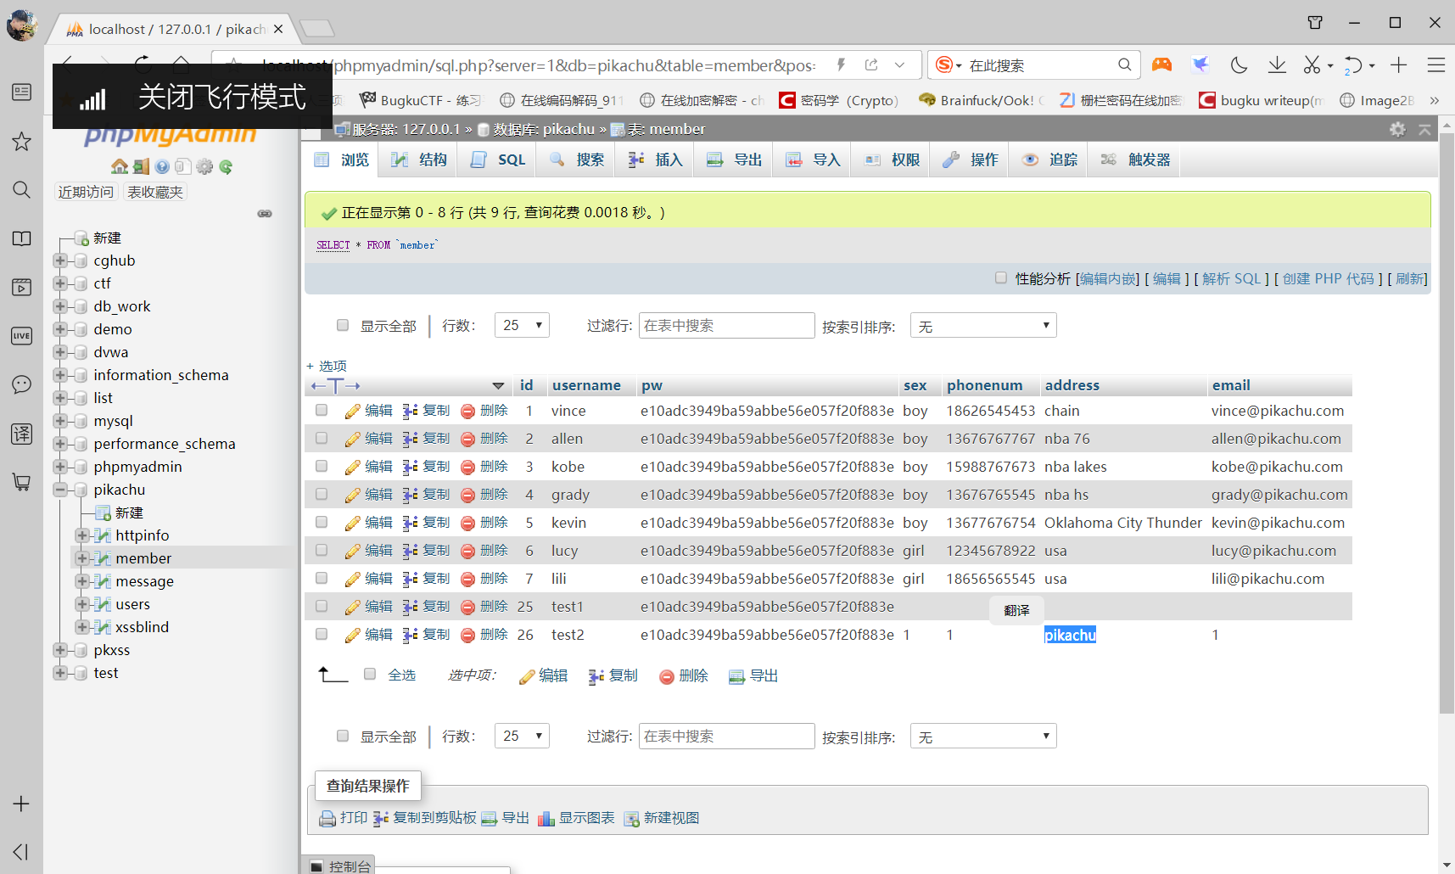The width and height of the screenshot is (1455, 874).
Task: Click the link chain icon in navigation panel
Action: pyautogui.click(x=265, y=214)
